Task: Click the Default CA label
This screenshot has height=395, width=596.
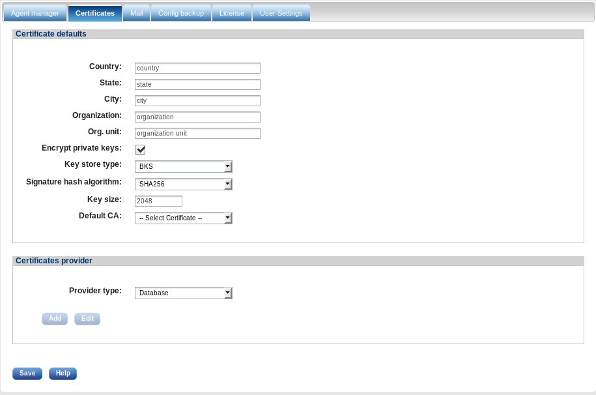Action: pos(100,216)
